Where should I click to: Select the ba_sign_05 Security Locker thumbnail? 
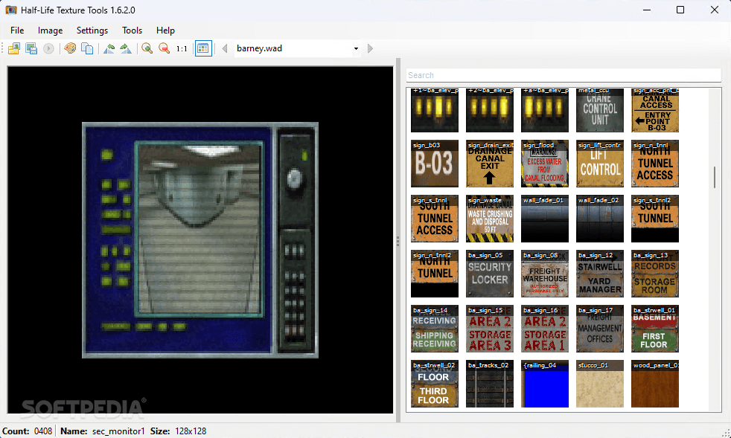pyautogui.click(x=490, y=274)
